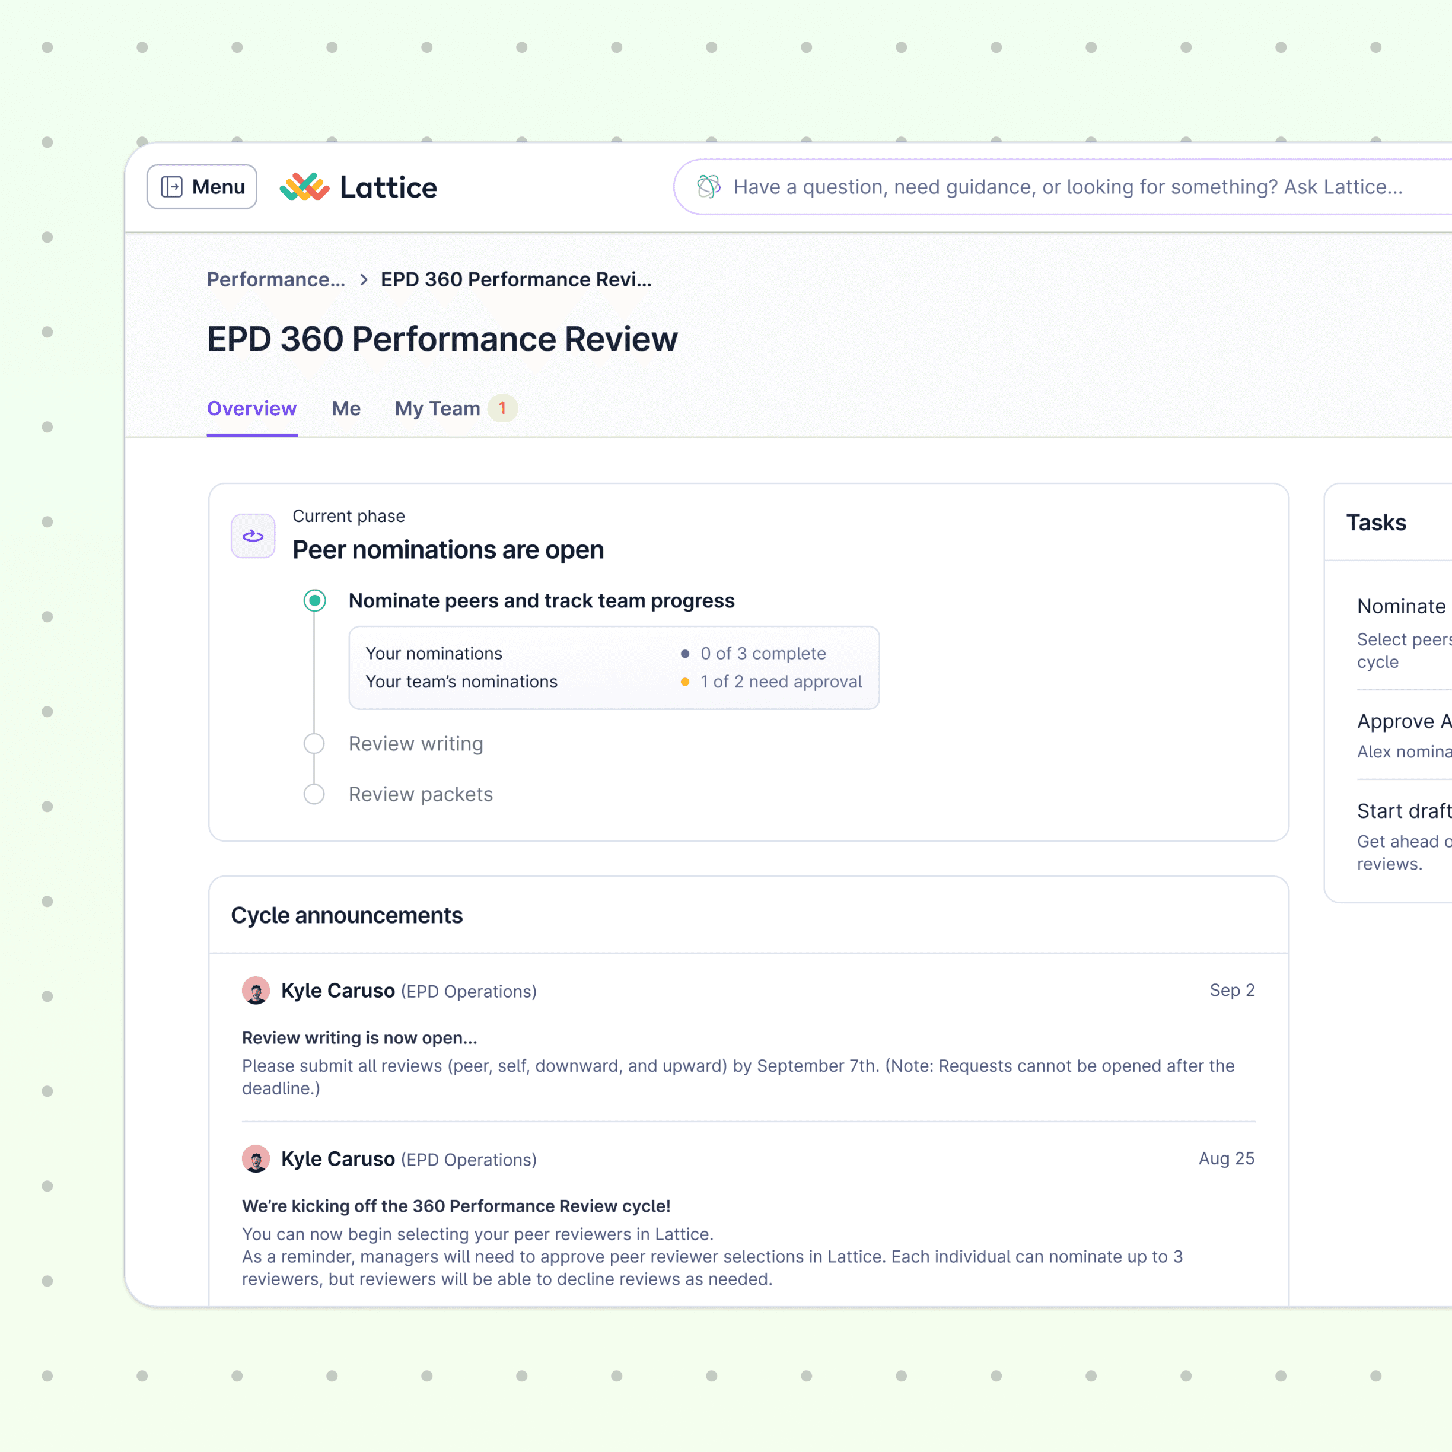
Task: Open Your team's nominations row
Action: coord(461,682)
